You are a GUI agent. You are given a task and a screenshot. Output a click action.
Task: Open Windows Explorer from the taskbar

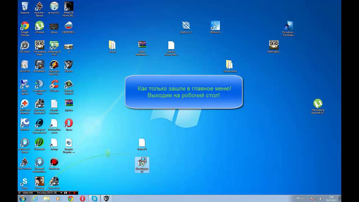pyautogui.click(x=47, y=198)
